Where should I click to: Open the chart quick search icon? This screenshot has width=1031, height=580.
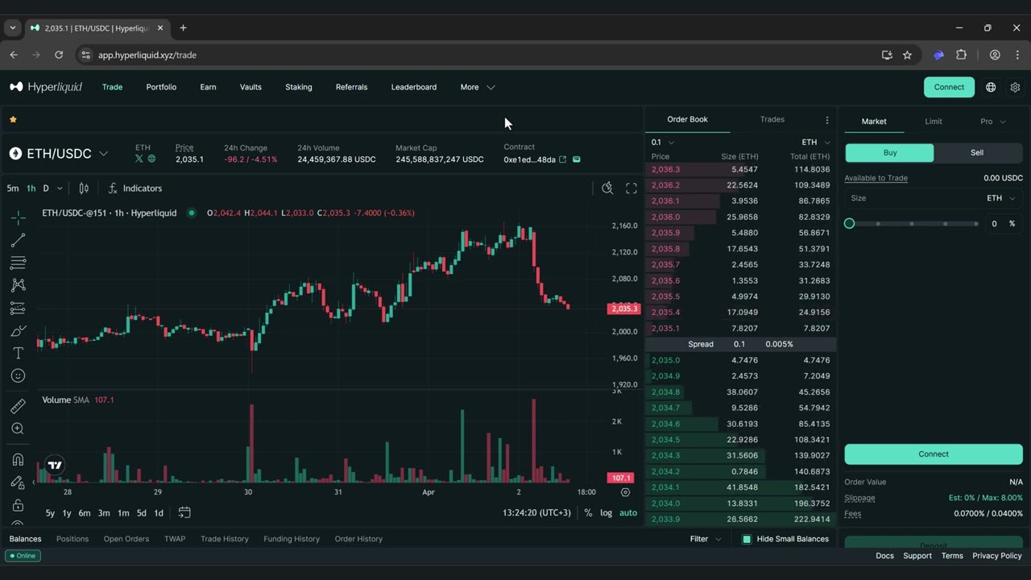point(607,188)
